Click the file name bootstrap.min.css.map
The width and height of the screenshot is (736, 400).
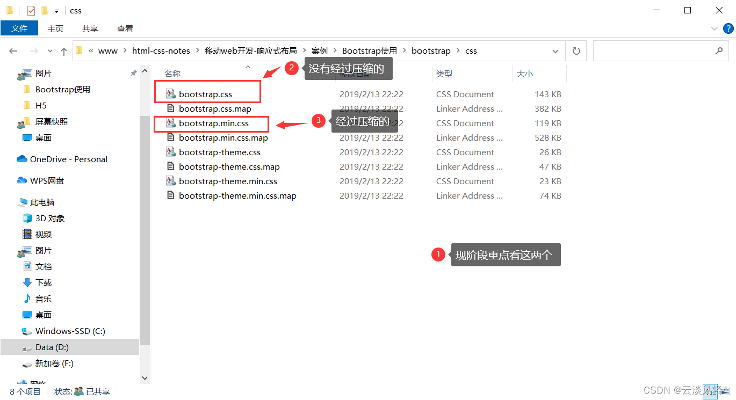223,137
